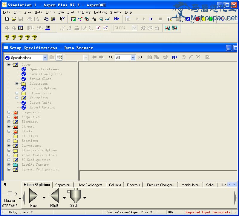Open the FSplit model variants dropdown arrow
This screenshot has height=216, width=239.
(64, 198)
